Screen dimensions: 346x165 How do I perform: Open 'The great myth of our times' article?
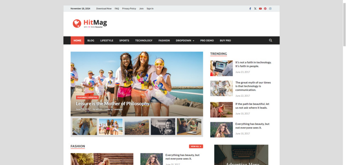(253, 86)
